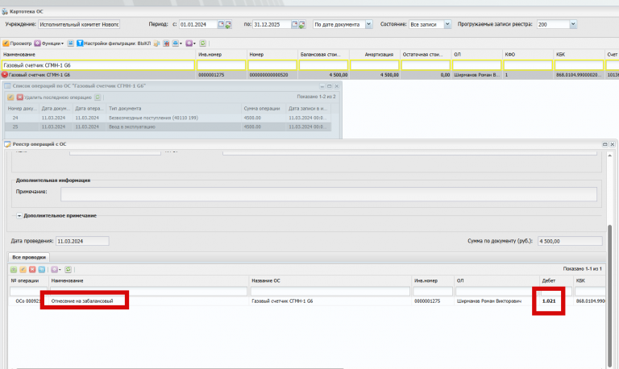Maximize the Список операций по ОС window
The image size is (619, 369).
pos(329,86)
